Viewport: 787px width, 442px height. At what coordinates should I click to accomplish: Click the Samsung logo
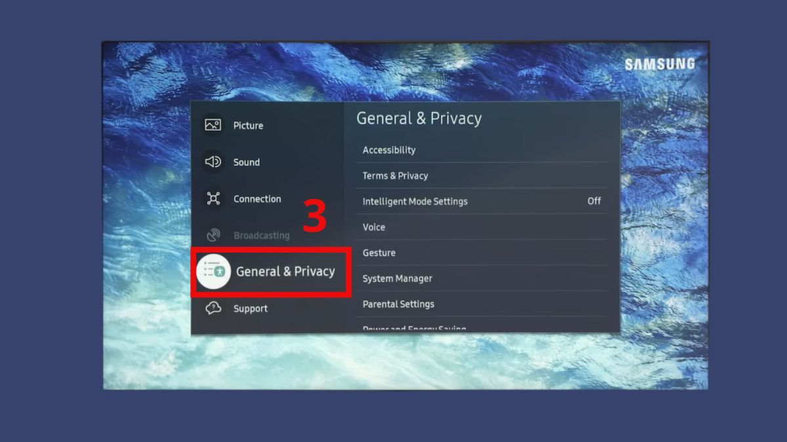tap(661, 64)
